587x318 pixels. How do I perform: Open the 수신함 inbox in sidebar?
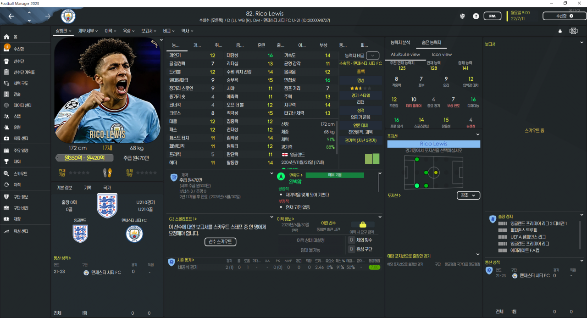(25, 49)
